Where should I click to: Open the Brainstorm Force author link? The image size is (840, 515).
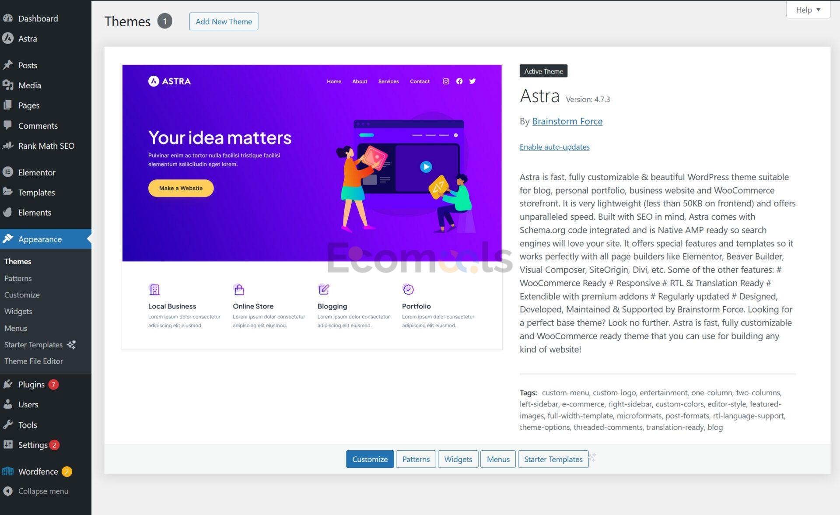(x=567, y=121)
